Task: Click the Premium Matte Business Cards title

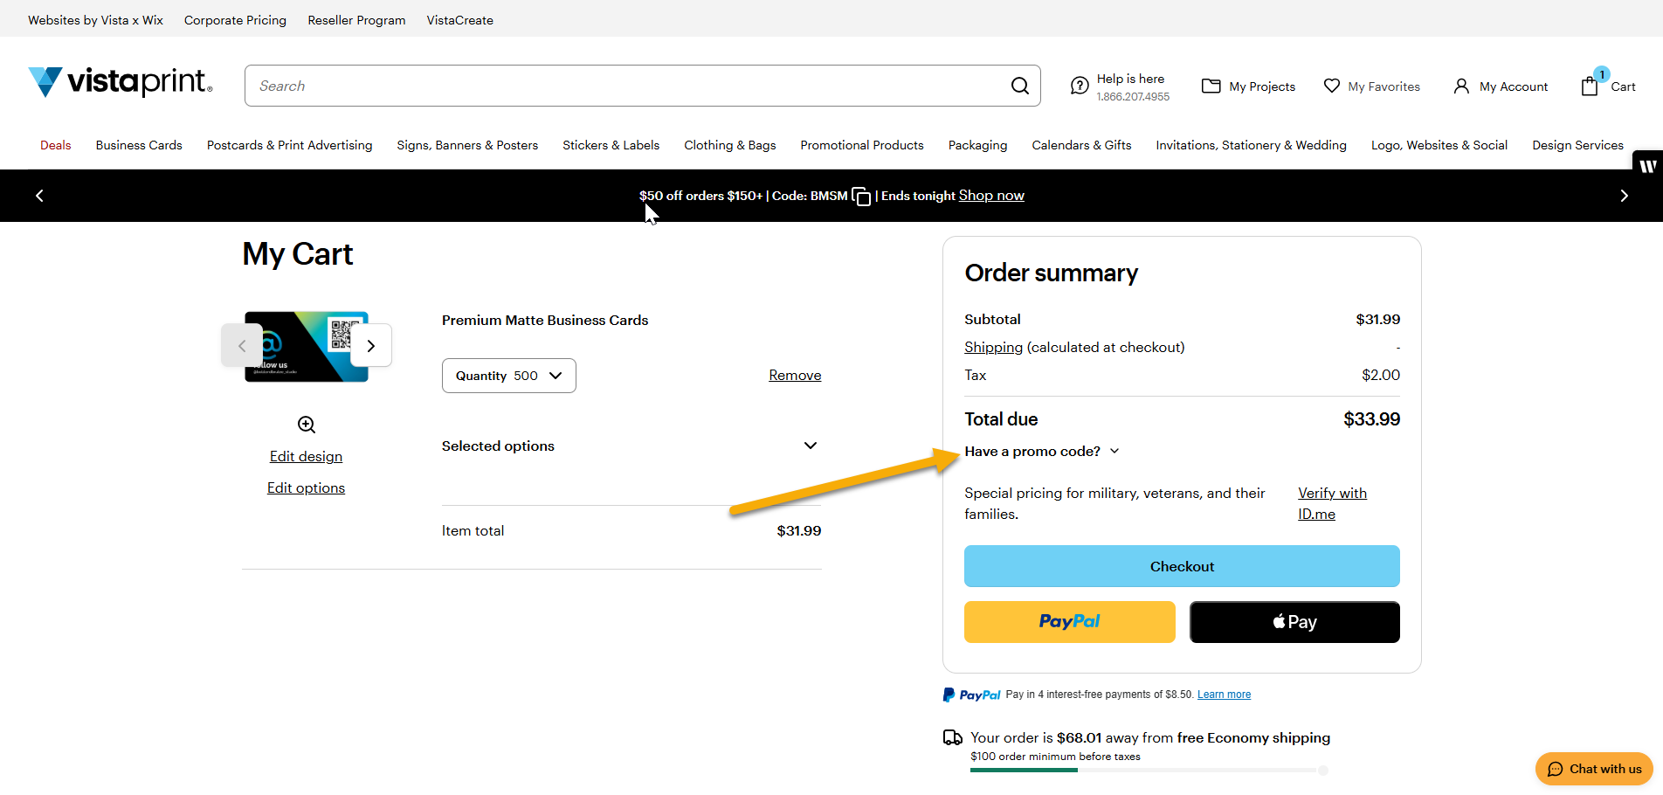Action: pyautogui.click(x=545, y=321)
